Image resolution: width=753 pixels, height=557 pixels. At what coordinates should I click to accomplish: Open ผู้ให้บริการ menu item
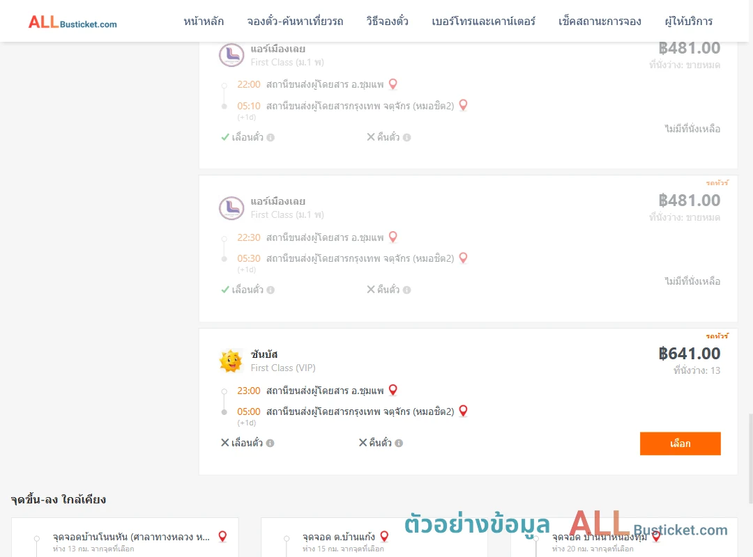(x=688, y=21)
